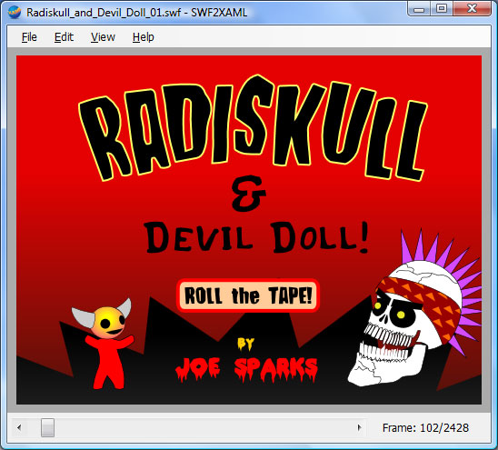Click the JOE SPARKS dripping text

[x=246, y=369]
